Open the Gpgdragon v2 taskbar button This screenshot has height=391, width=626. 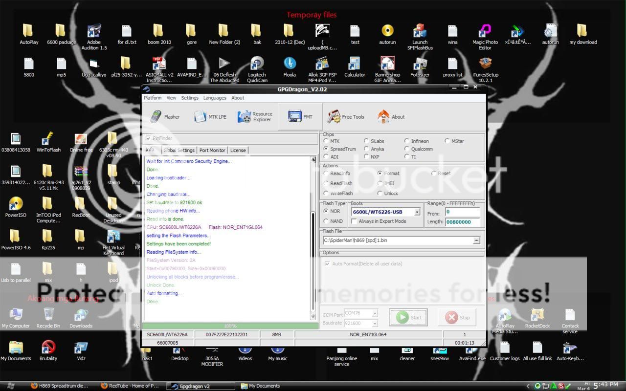click(x=200, y=386)
